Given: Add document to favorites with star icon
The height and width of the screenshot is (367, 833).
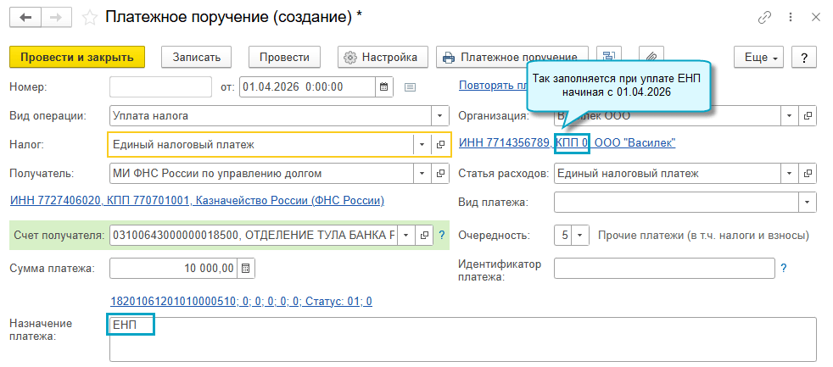Looking at the screenshot, I should point(90,18).
